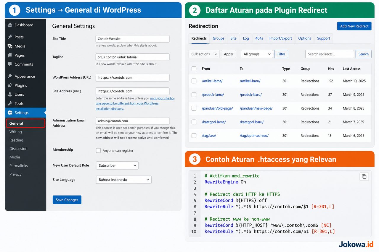Click the Comments bubble icon
The height and width of the screenshot is (252, 379).
tap(10, 64)
